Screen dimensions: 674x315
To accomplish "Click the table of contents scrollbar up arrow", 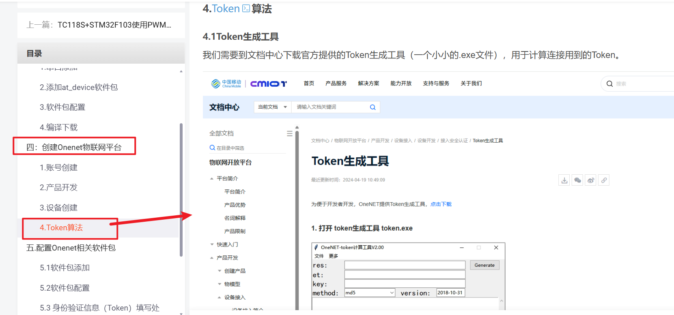I will [x=181, y=71].
